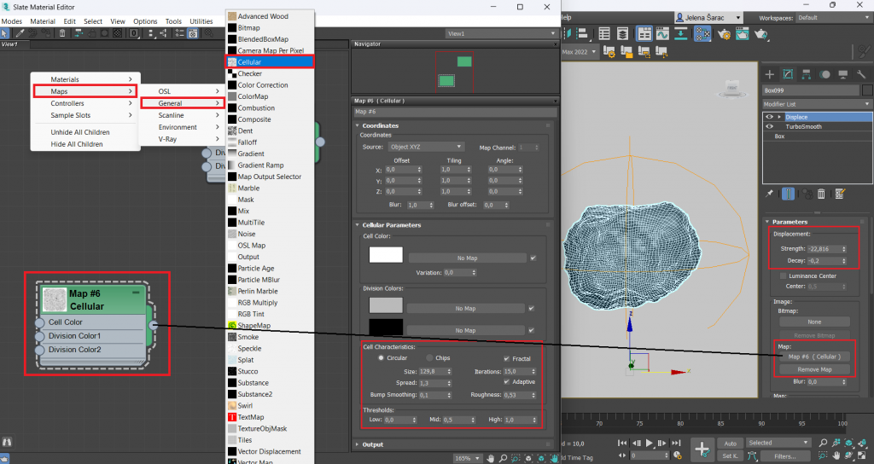874x464 pixels.
Task: Open the Source Object XYZ dropdown
Action: point(426,147)
